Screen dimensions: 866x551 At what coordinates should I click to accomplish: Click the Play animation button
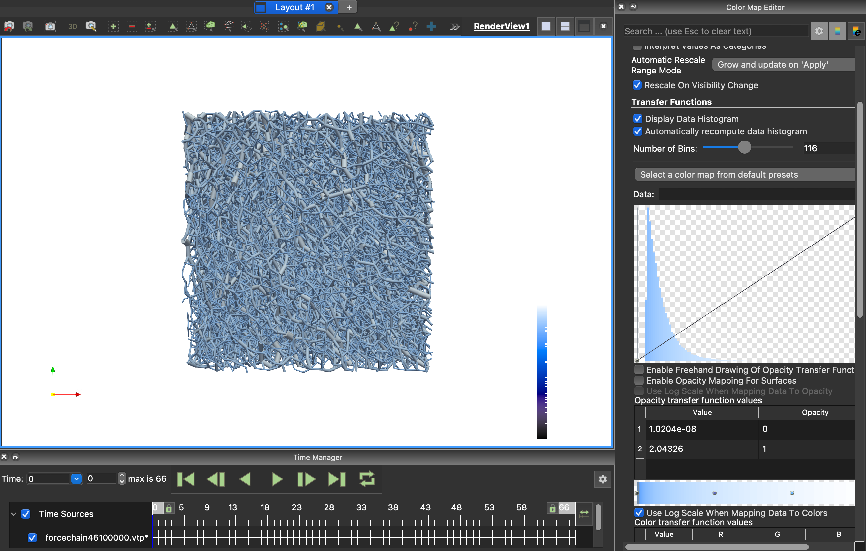(x=277, y=479)
